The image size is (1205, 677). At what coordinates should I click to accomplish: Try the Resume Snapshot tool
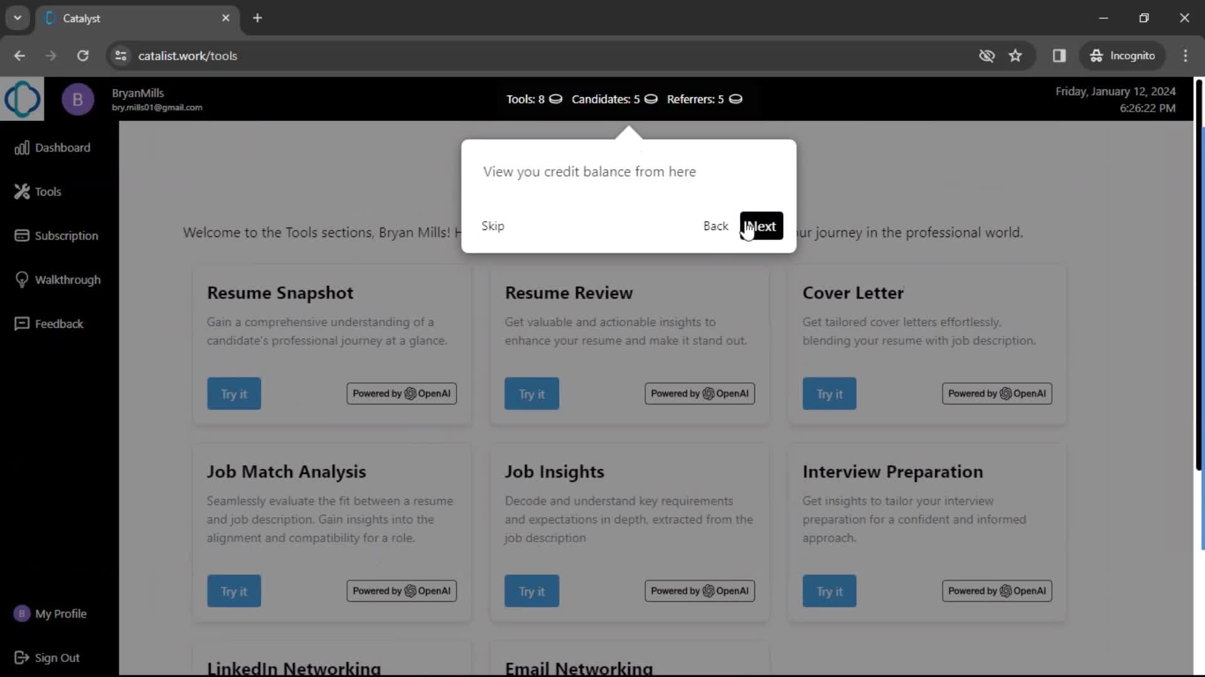click(x=234, y=394)
